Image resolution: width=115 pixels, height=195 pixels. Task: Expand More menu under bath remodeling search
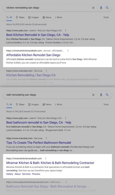pos(59,104)
